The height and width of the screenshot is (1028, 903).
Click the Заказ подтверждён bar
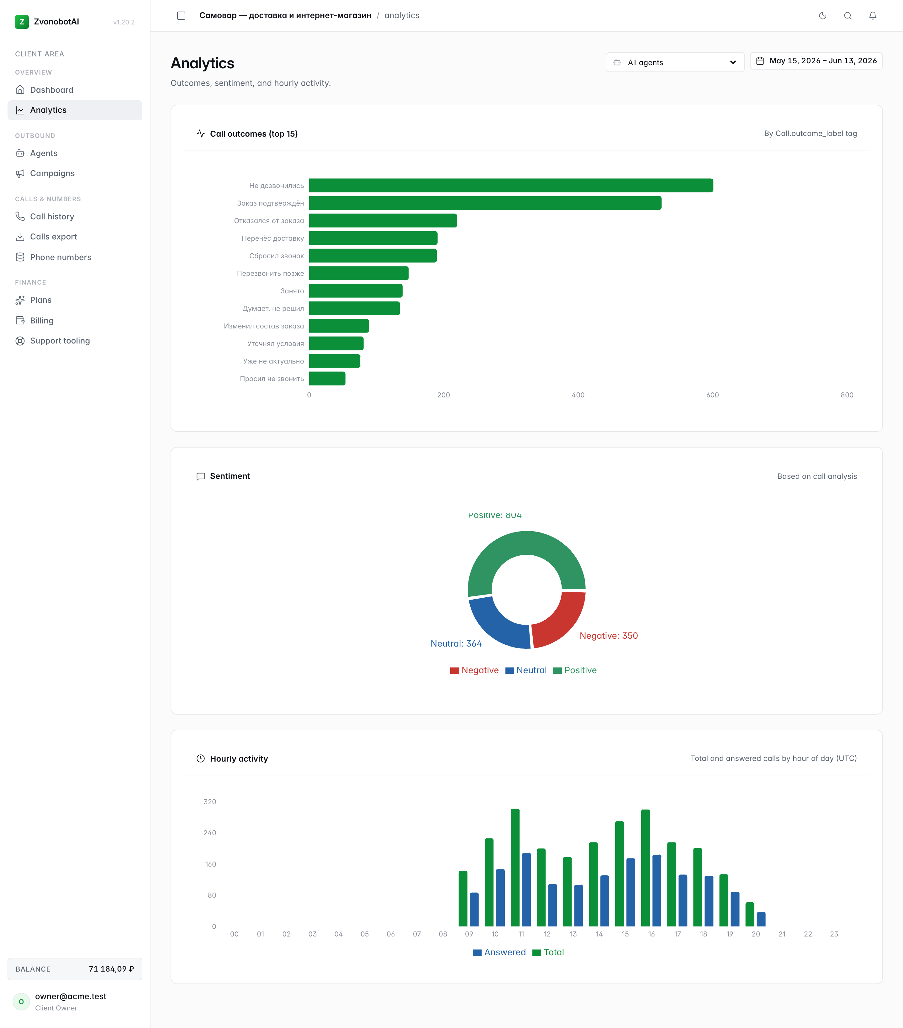485,203
